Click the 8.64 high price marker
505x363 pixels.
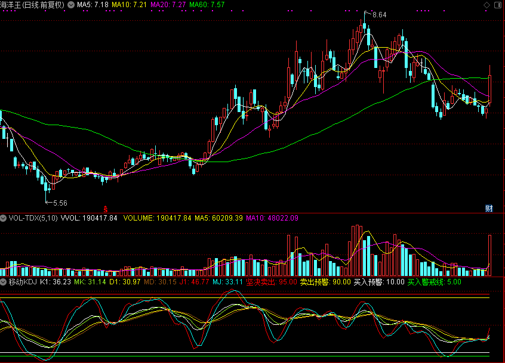[x=379, y=14]
